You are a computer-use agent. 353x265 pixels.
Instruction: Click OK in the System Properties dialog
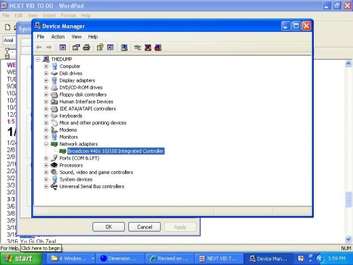109,227
